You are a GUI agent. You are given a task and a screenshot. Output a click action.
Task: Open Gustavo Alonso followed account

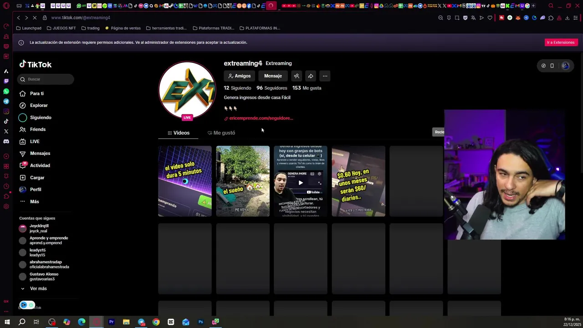click(39, 277)
